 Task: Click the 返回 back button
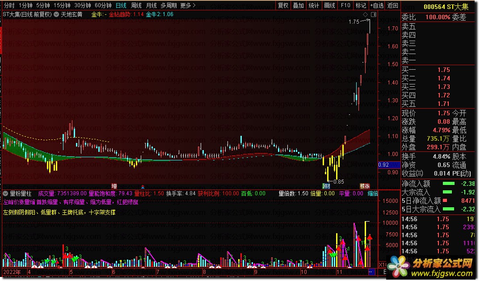(393, 5)
